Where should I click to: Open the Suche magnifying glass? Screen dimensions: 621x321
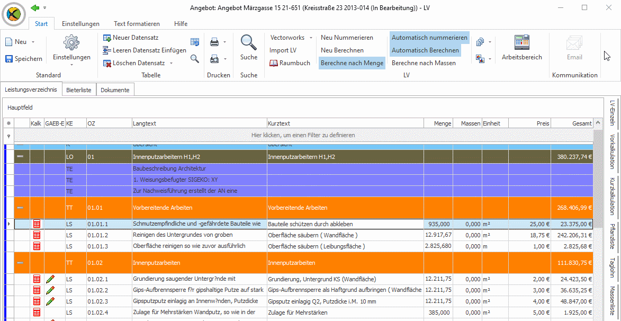click(249, 42)
